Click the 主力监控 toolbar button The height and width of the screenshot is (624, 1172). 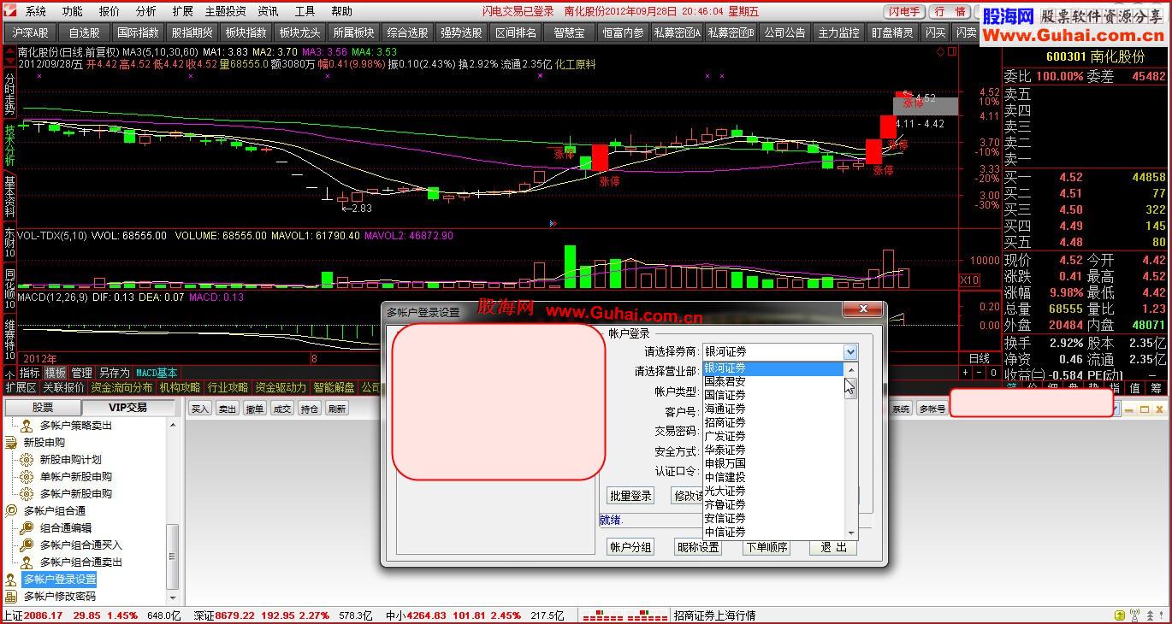coord(838,32)
